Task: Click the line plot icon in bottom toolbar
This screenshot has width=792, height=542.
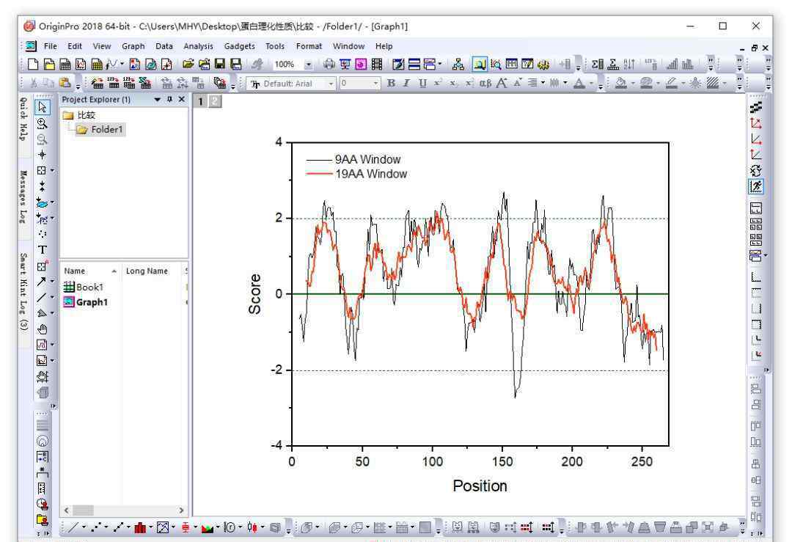Action: tap(73, 527)
